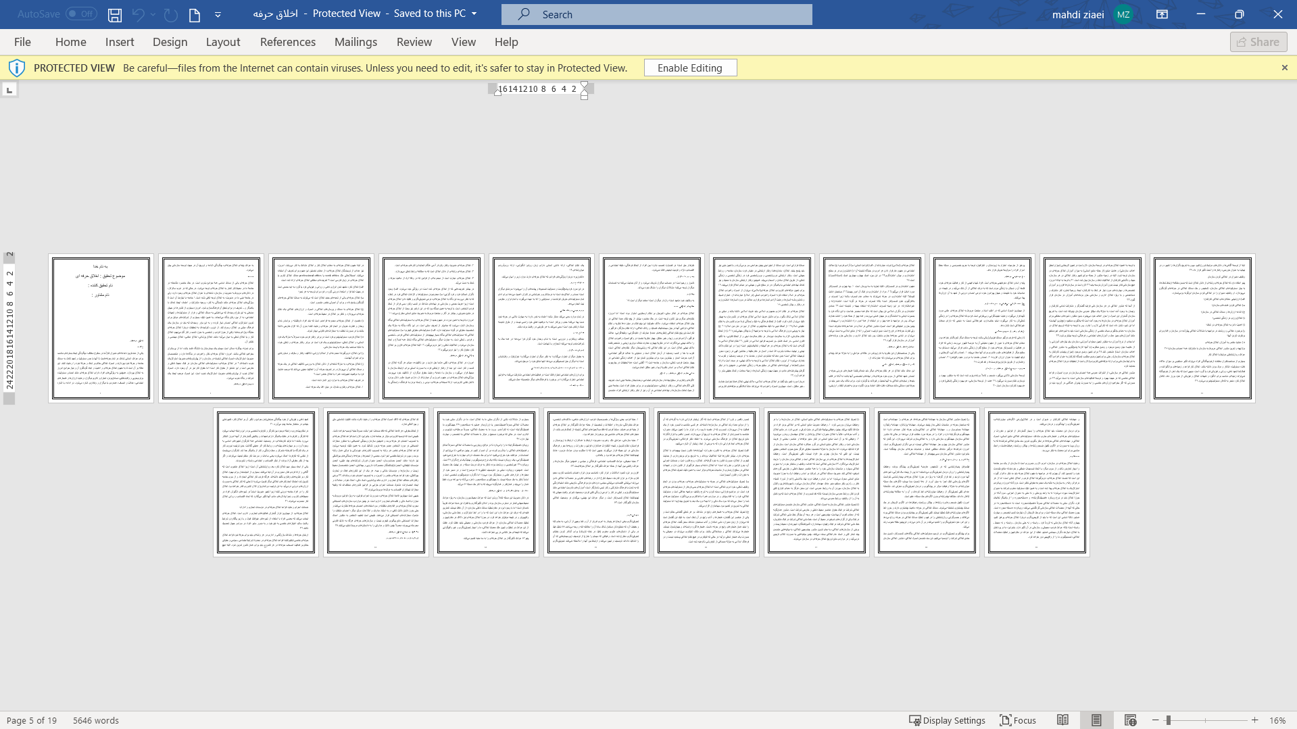Switch to the Home tab
This screenshot has width=1297, height=729.
click(71, 42)
